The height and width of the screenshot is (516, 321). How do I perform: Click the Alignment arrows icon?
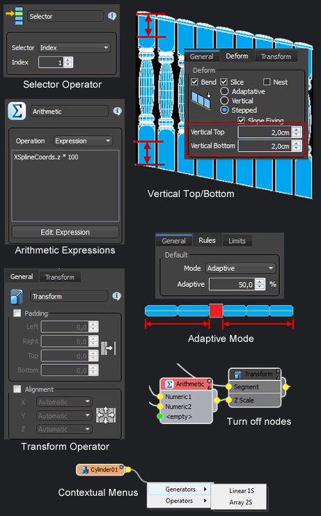(106, 415)
